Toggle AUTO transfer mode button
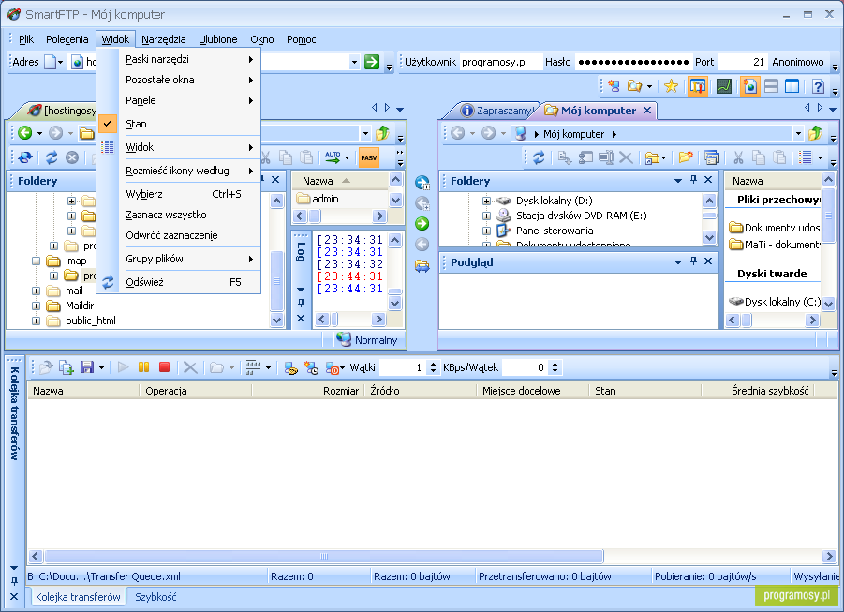Viewport: 844px width, 612px height. 333,157
